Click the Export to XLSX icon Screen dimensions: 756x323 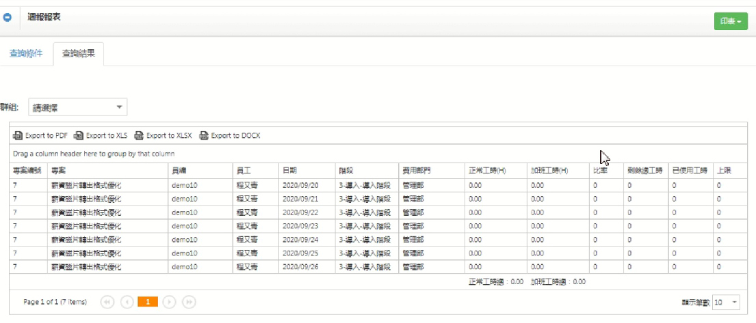pos(139,136)
